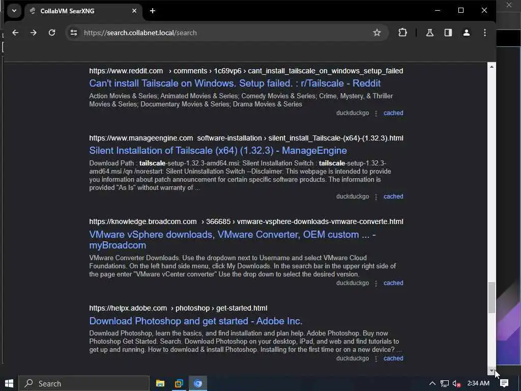Click the page scrollbar thumb
Screen dimensions: 521x391
(491, 297)
